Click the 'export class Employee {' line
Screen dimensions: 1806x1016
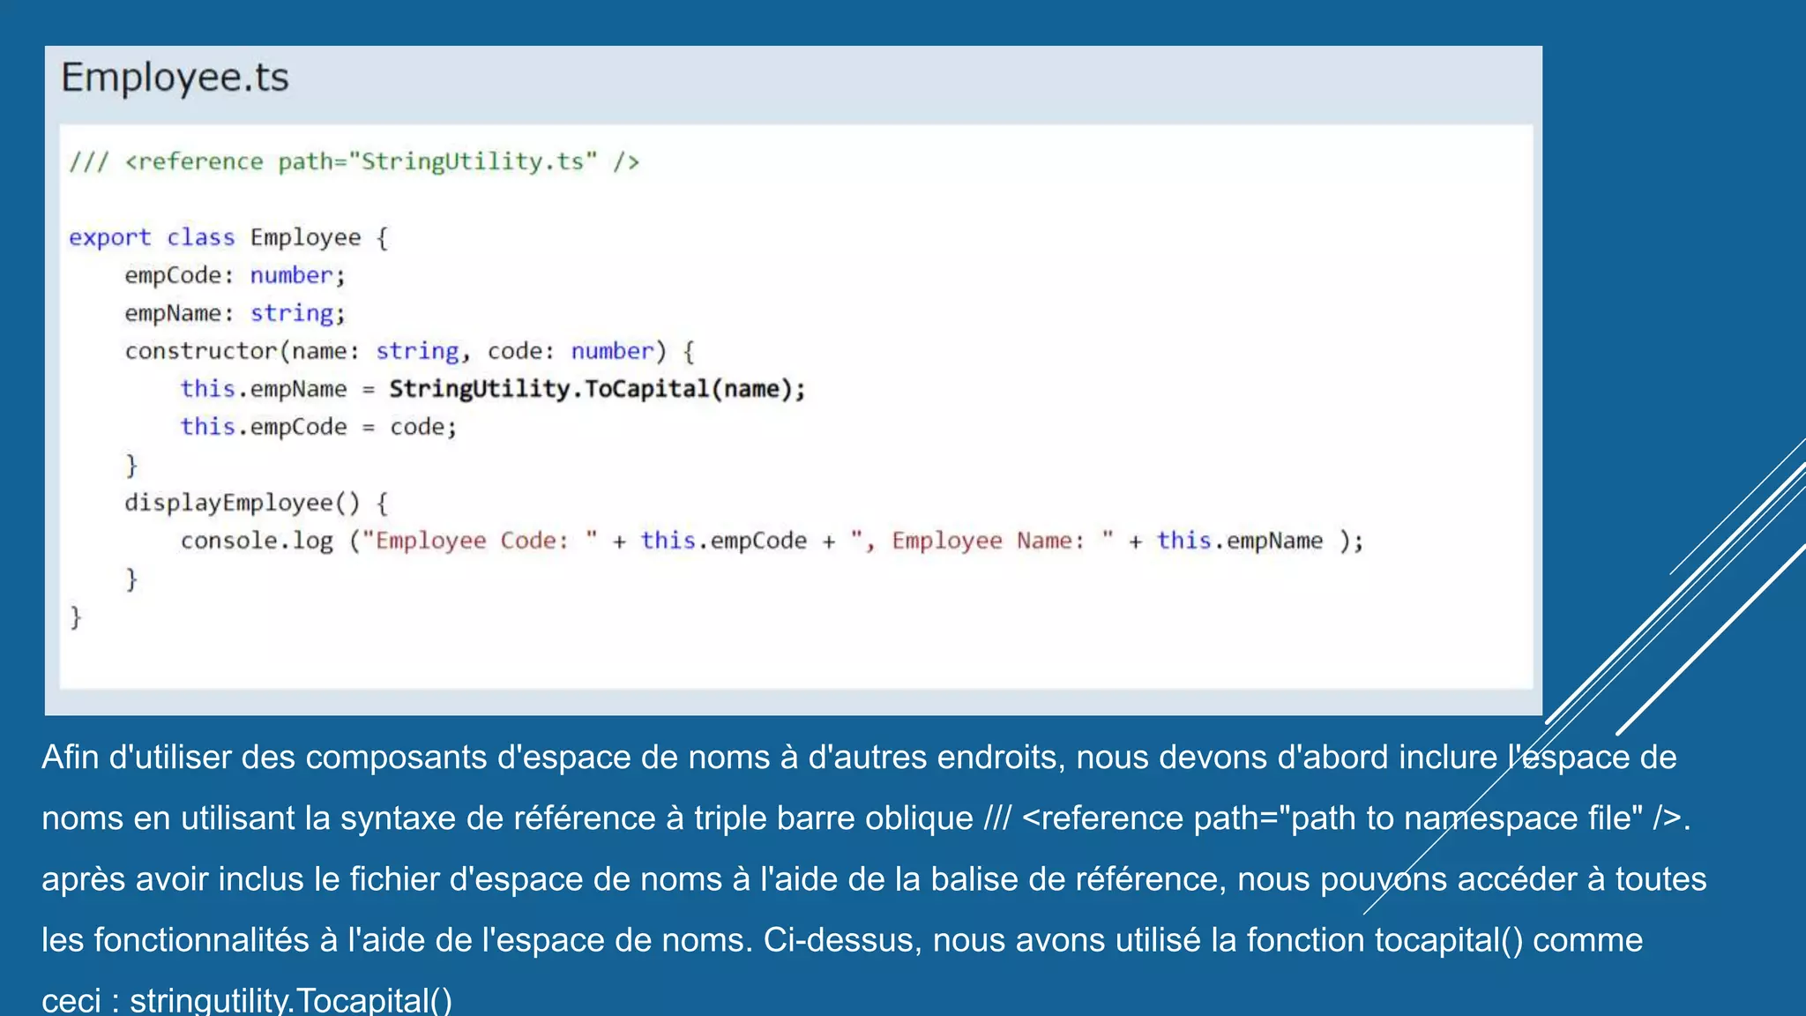228,237
